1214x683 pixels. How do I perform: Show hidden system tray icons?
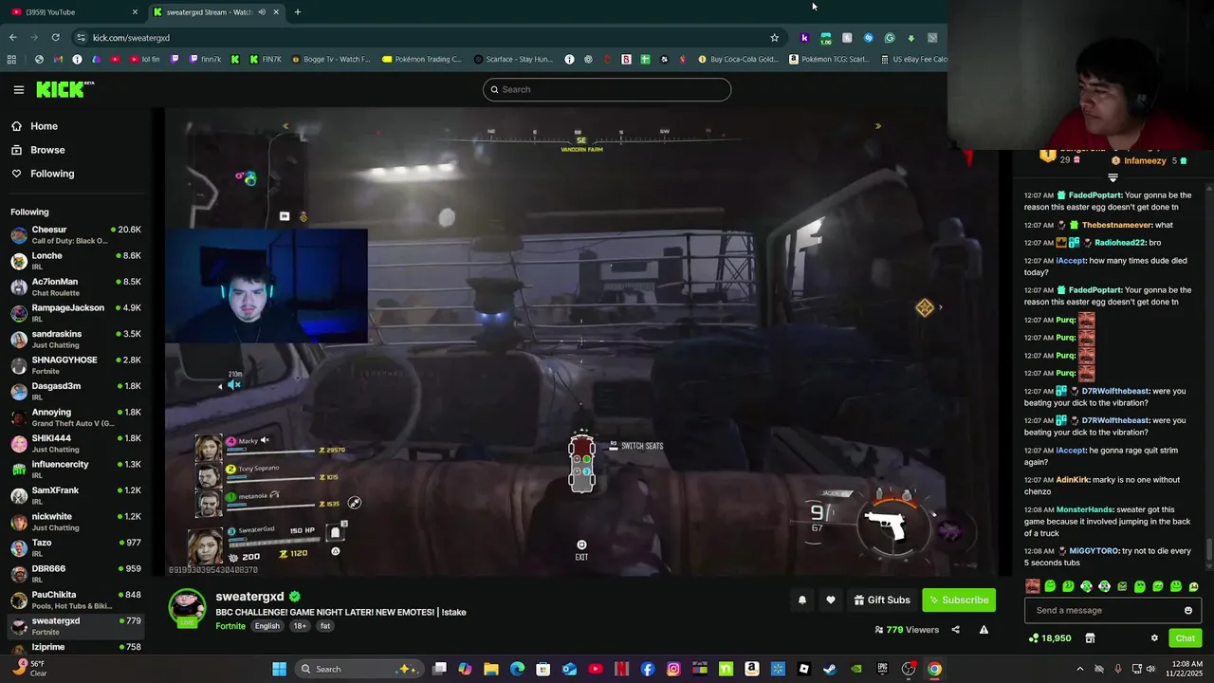tap(1079, 669)
